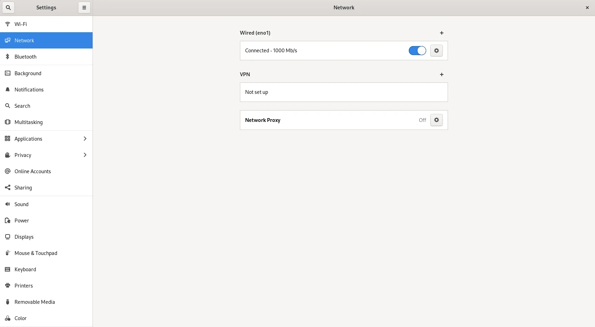Click the Wi-Fi icon in sidebar
The image size is (595, 327).
click(8, 24)
